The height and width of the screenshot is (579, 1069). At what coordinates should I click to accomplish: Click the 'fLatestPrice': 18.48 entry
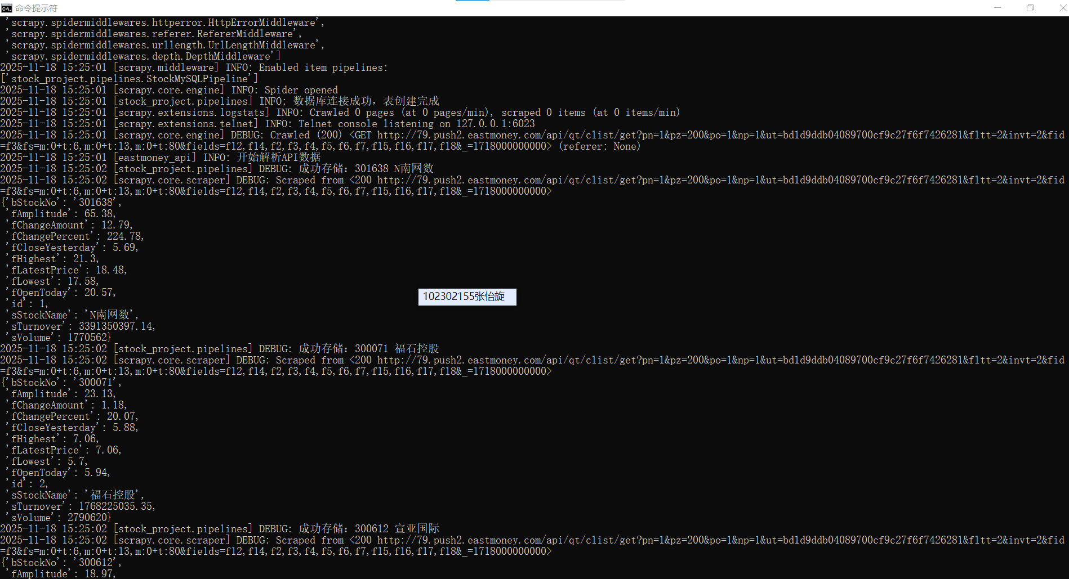(x=66, y=270)
